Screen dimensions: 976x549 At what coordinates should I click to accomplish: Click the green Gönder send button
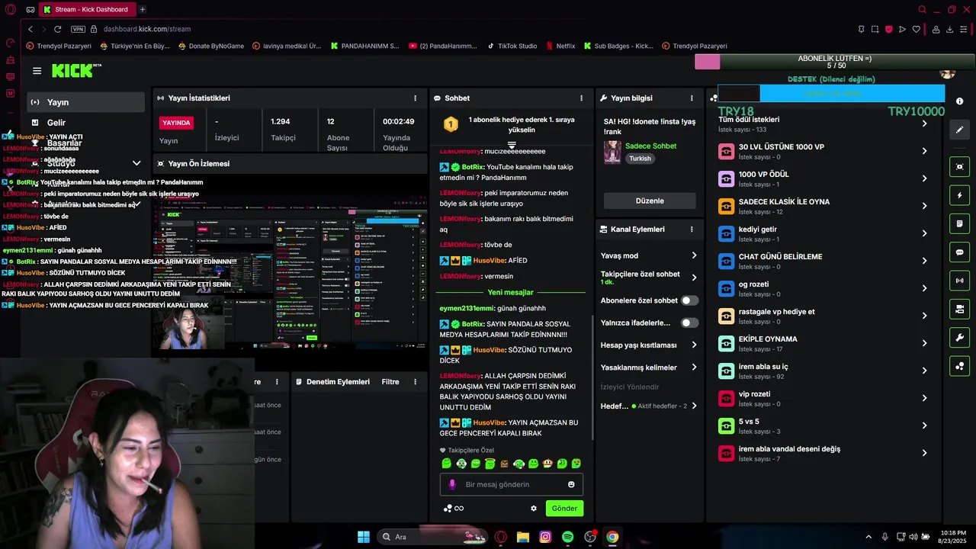564,509
